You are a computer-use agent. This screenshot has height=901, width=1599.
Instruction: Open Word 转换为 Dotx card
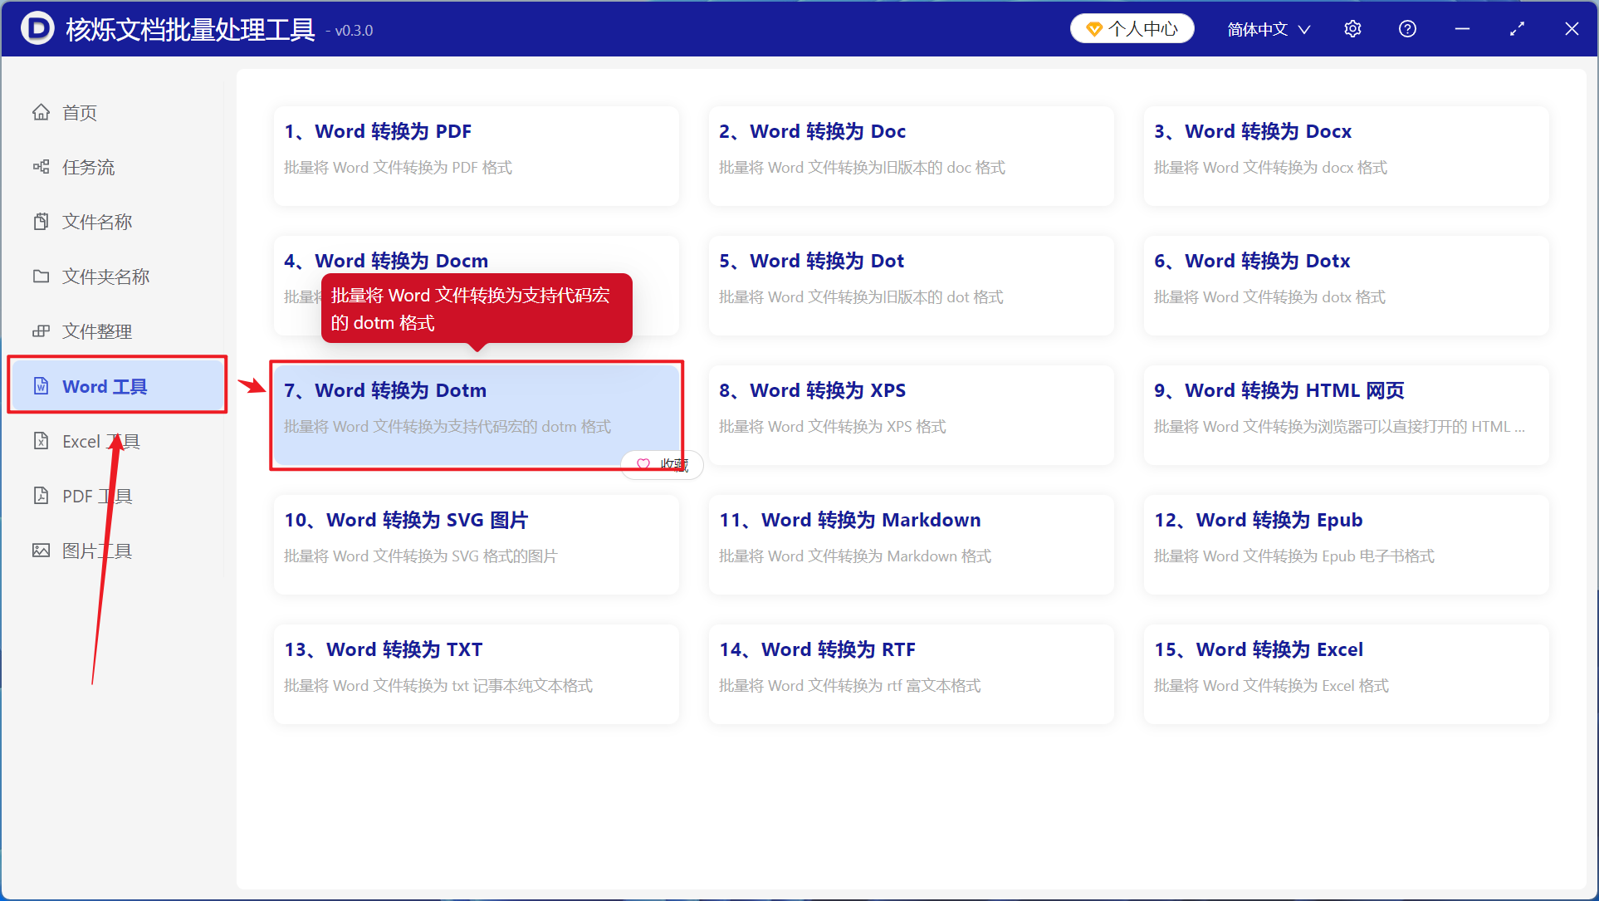pyautogui.click(x=1346, y=286)
